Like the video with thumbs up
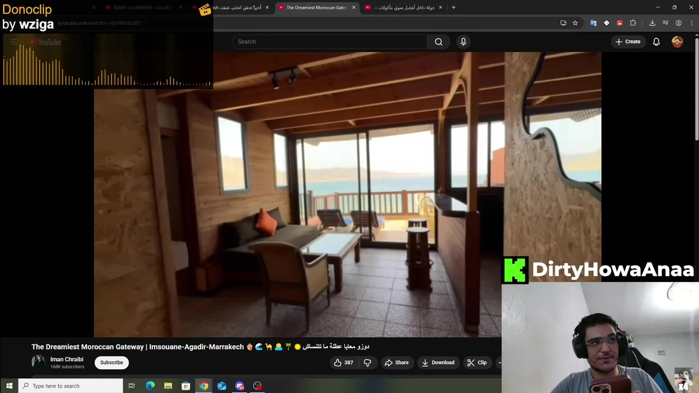The image size is (699, 393). [343, 362]
